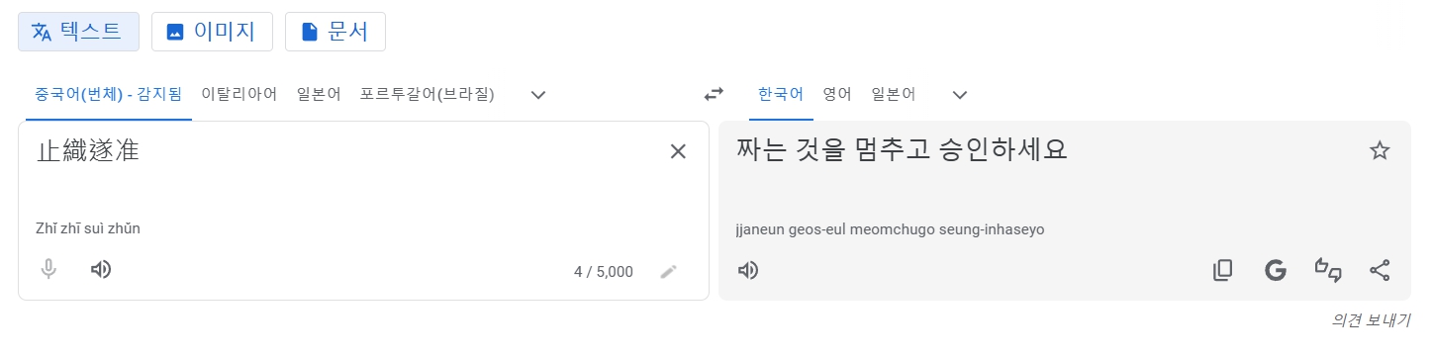Expand the target language list
This screenshot has width=1431, height=357.
click(x=959, y=95)
